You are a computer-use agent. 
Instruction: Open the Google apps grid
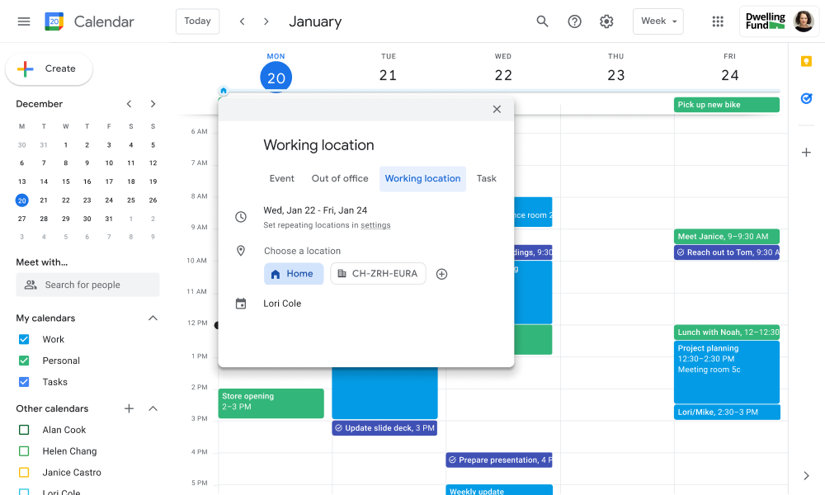point(718,21)
